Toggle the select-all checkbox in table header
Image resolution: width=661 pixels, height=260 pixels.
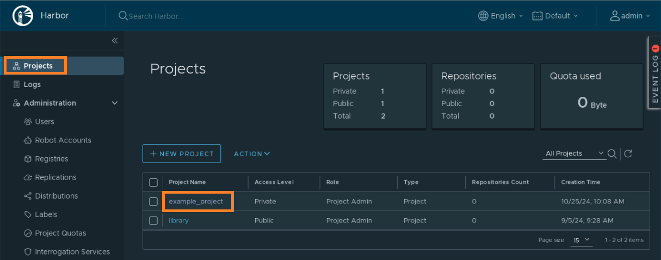tap(153, 182)
